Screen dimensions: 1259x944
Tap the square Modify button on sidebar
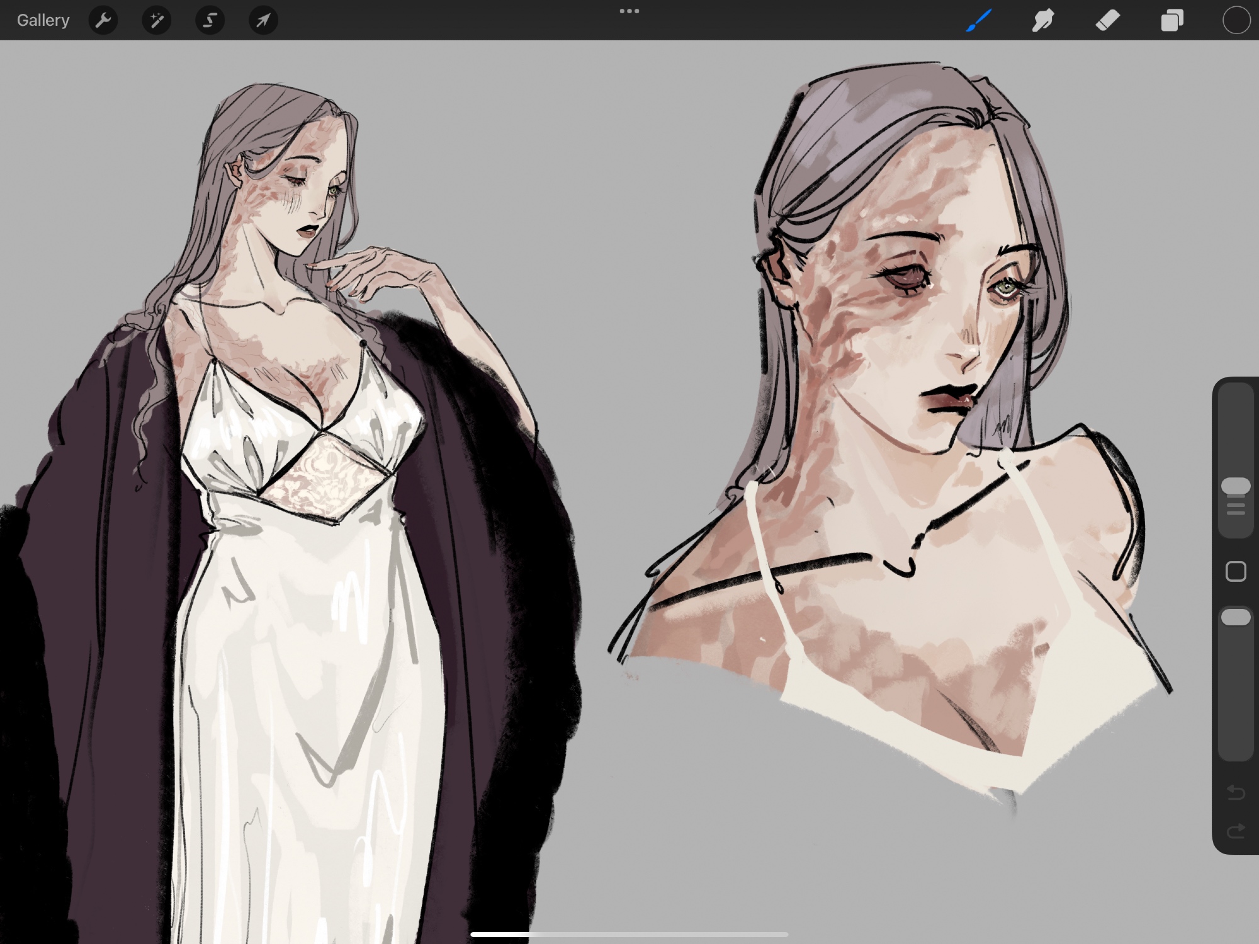click(x=1236, y=571)
